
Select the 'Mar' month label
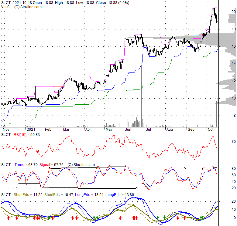66,130
